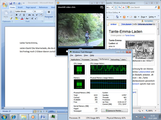This screenshot has width=161, height=120.
Task: Copy selection using Word's Copy icon
Action: click(11, 15)
